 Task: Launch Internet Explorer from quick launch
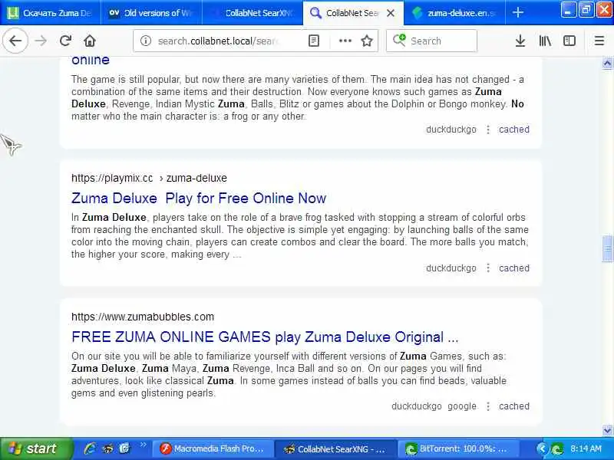[x=89, y=449]
